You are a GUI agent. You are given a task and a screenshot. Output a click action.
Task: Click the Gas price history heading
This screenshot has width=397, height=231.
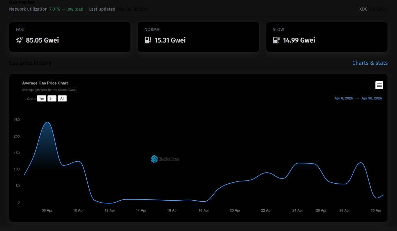[30, 63]
